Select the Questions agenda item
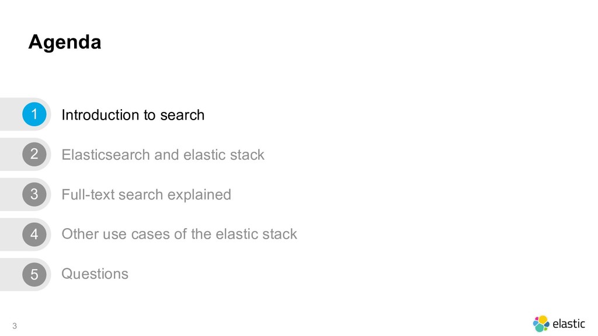The image size is (598, 336). (95, 274)
